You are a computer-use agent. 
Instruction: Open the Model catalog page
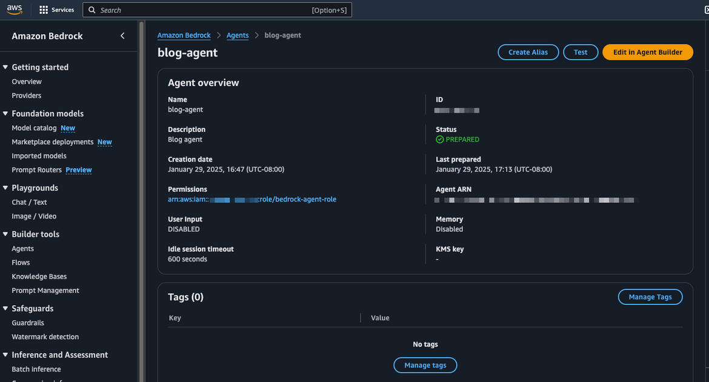[34, 128]
